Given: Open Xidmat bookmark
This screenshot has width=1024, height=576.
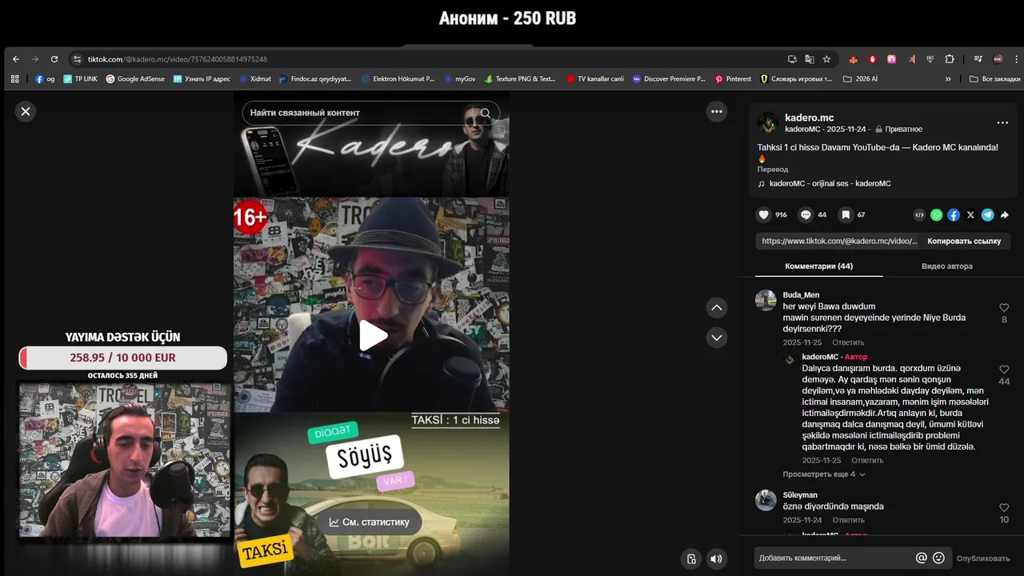Looking at the screenshot, I should click(254, 79).
